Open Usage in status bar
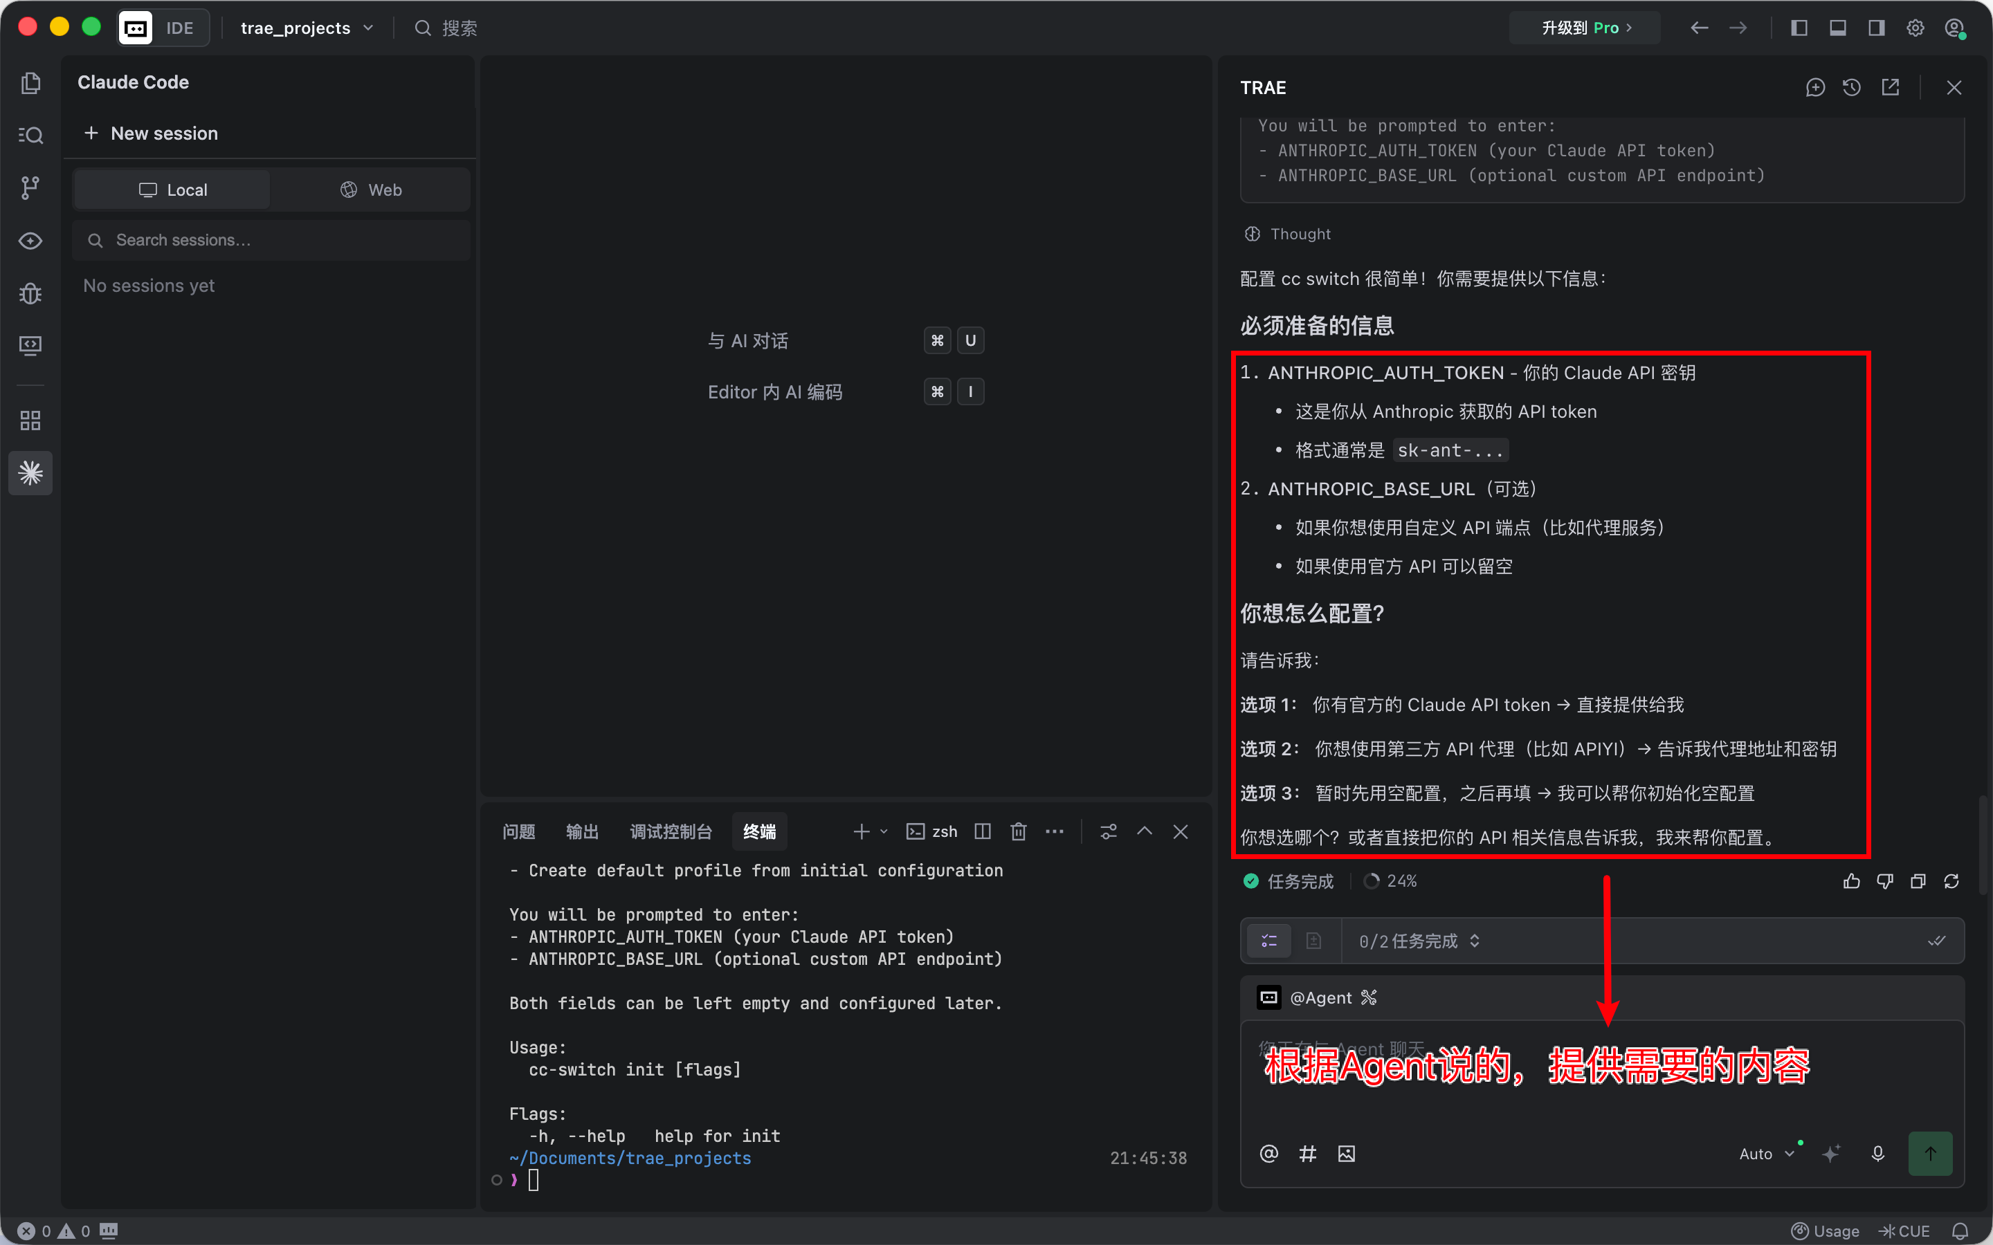 tap(1826, 1231)
